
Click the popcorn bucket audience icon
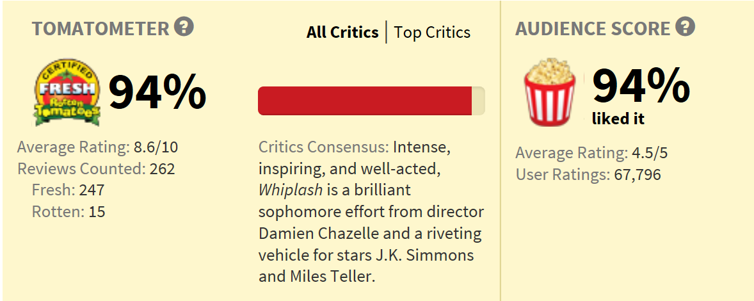550,92
